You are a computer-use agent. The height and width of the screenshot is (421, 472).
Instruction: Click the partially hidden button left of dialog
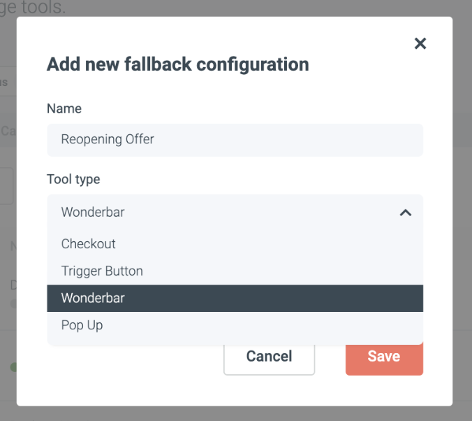(x=6, y=185)
